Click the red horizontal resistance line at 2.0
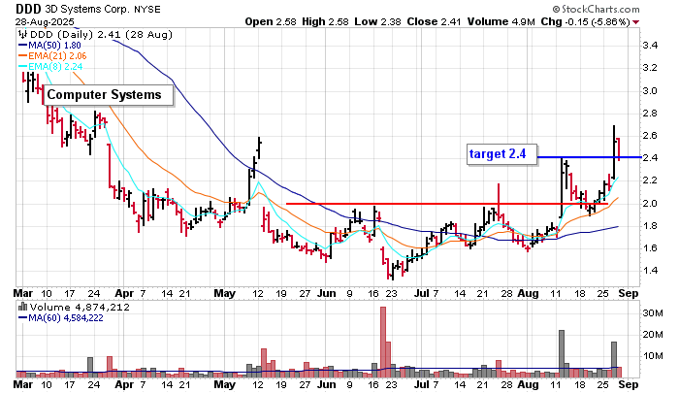This screenshot has height=393, width=679. pyautogui.click(x=446, y=204)
